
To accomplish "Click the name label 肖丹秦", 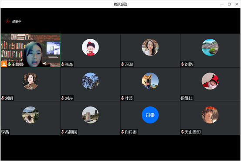I will click(131, 132).
